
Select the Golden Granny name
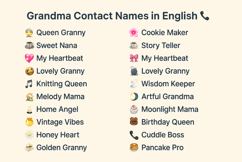[61, 148]
